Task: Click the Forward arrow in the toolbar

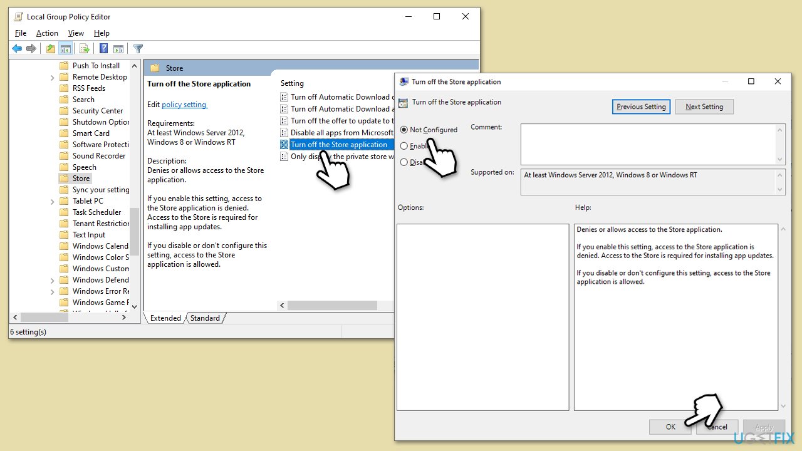Action: click(31, 49)
